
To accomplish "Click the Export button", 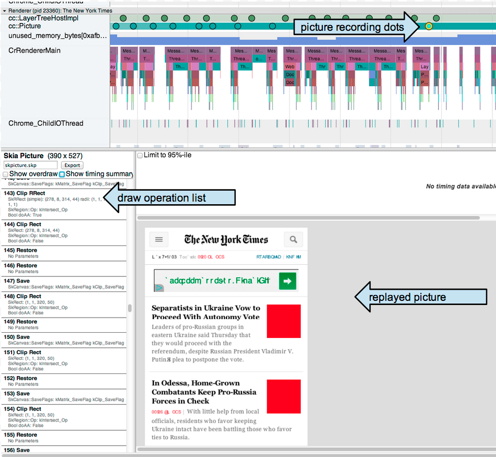I will coord(72,166).
